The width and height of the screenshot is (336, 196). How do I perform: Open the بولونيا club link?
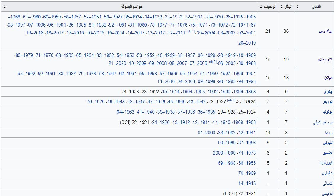327,112
